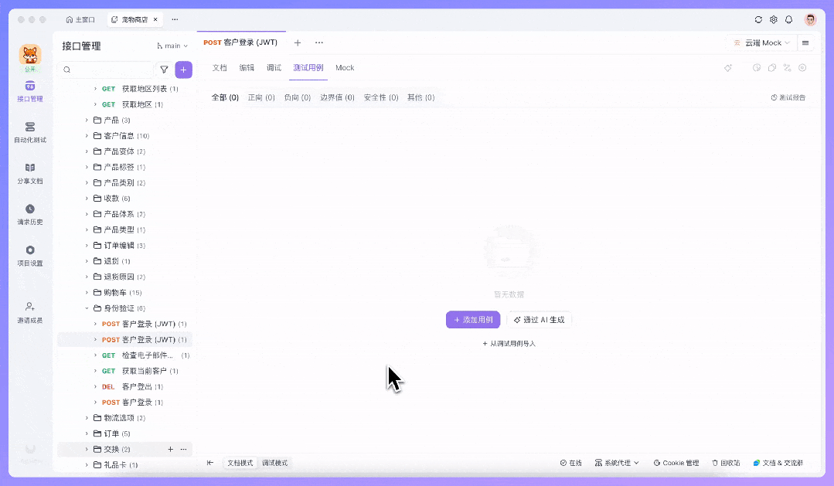Open the main branch dropdown
The height and width of the screenshot is (486, 834).
pos(172,45)
